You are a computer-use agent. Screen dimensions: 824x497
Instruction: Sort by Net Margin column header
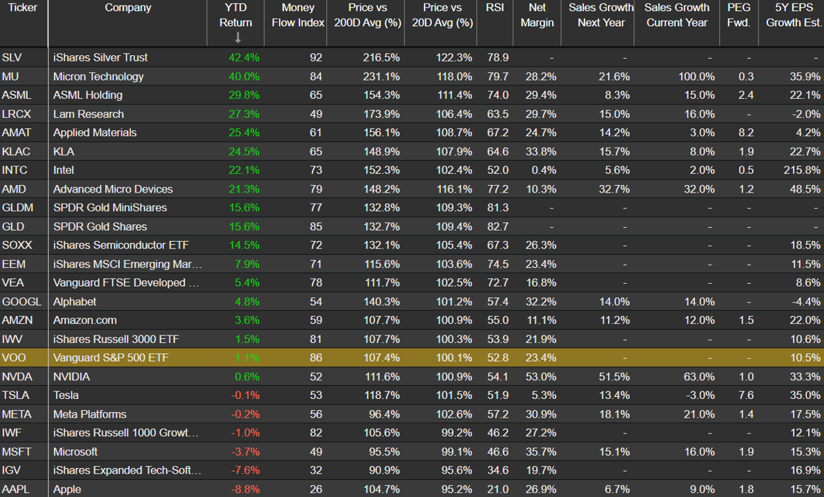537,15
